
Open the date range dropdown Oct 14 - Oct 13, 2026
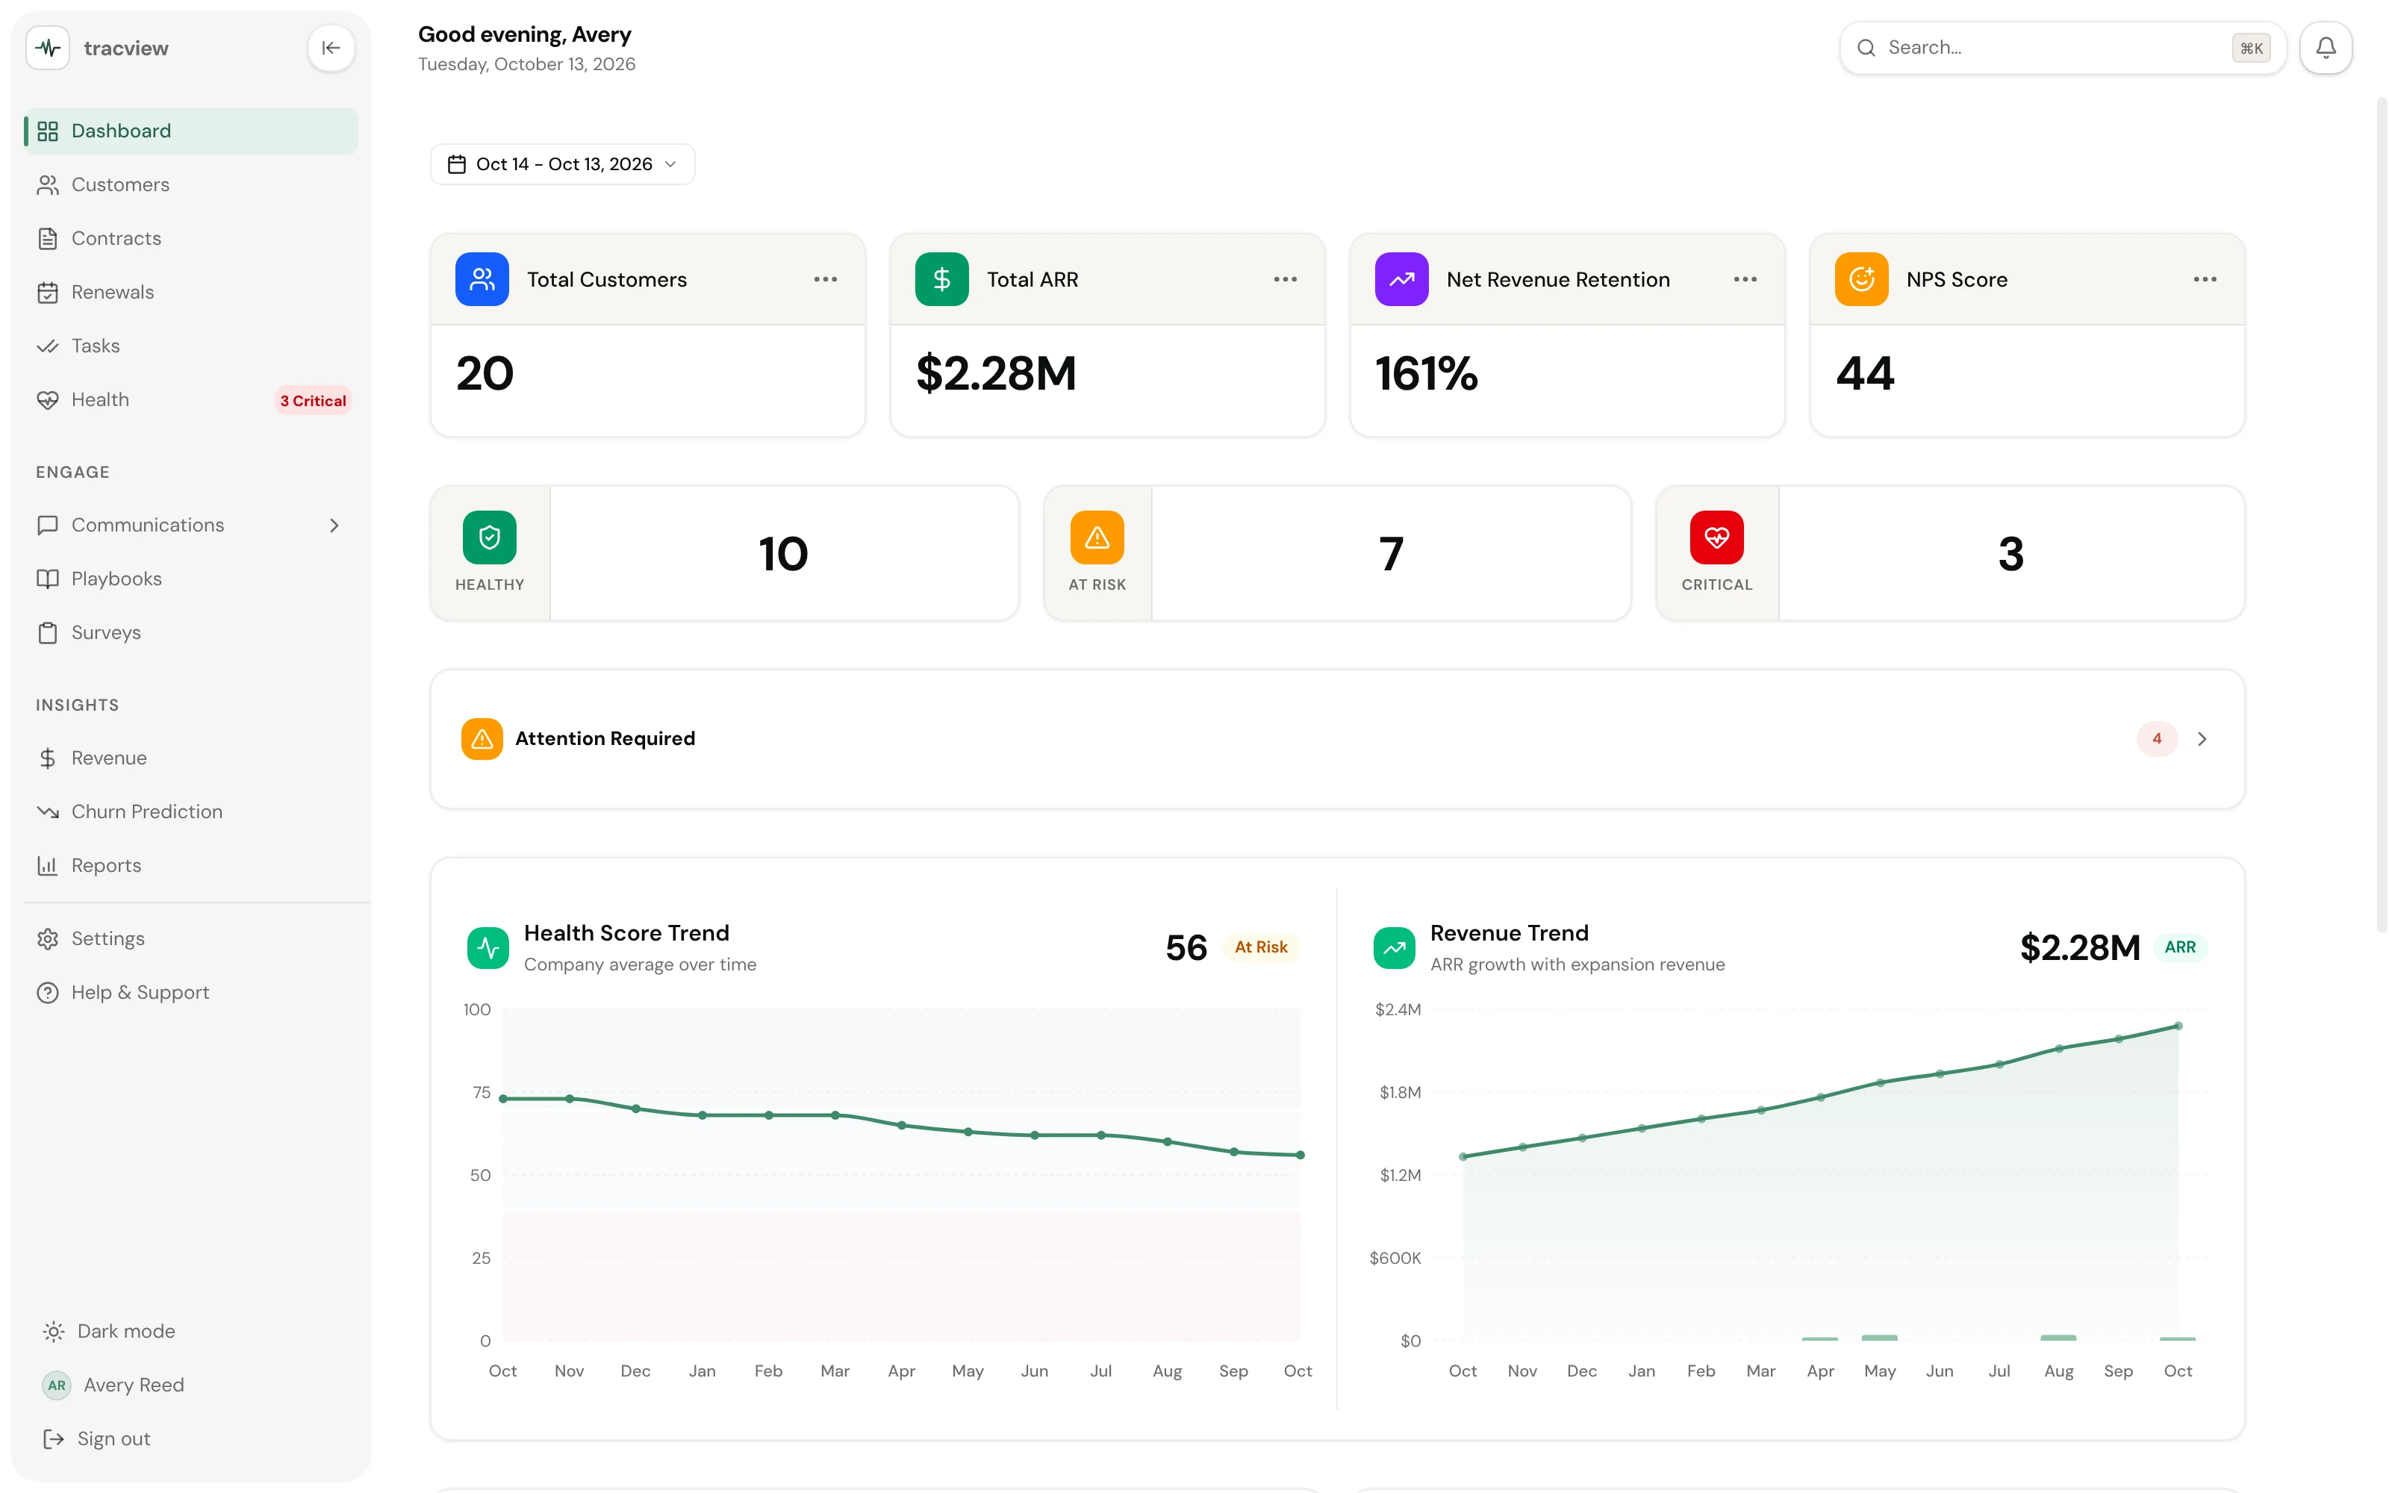pyautogui.click(x=563, y=164)
